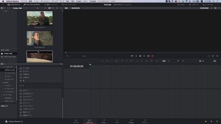Viewport: 221px width, 124px height.
Task: Toggle timeline snapping magnet
Action: tap(137, 61)
